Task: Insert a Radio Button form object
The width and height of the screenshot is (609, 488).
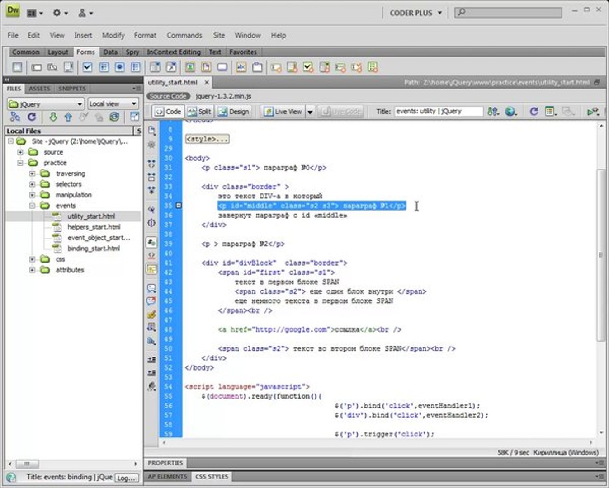Action: click(119, 67)
